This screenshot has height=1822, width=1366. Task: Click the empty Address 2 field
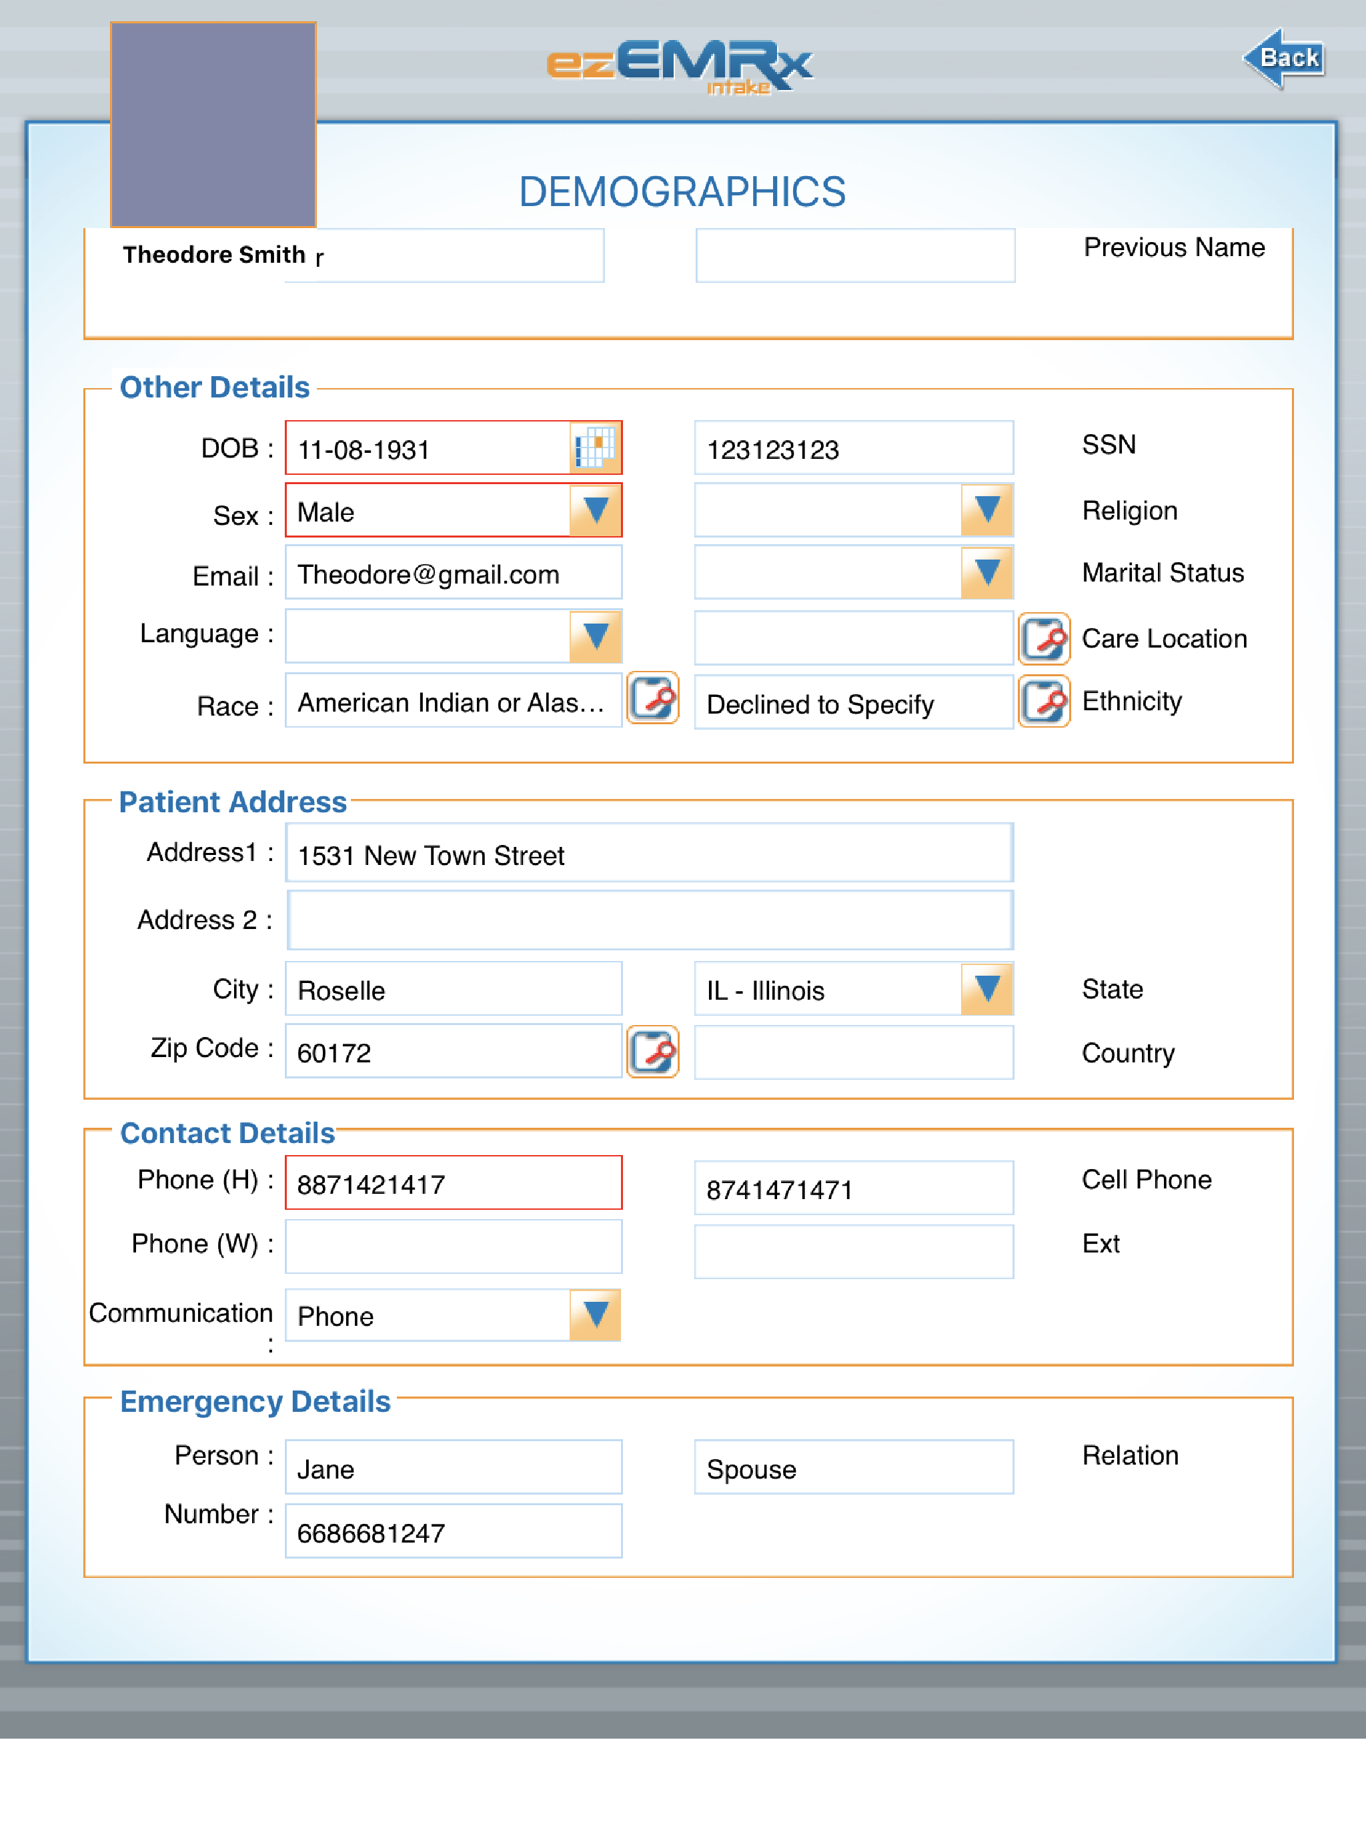pos(649,920)
